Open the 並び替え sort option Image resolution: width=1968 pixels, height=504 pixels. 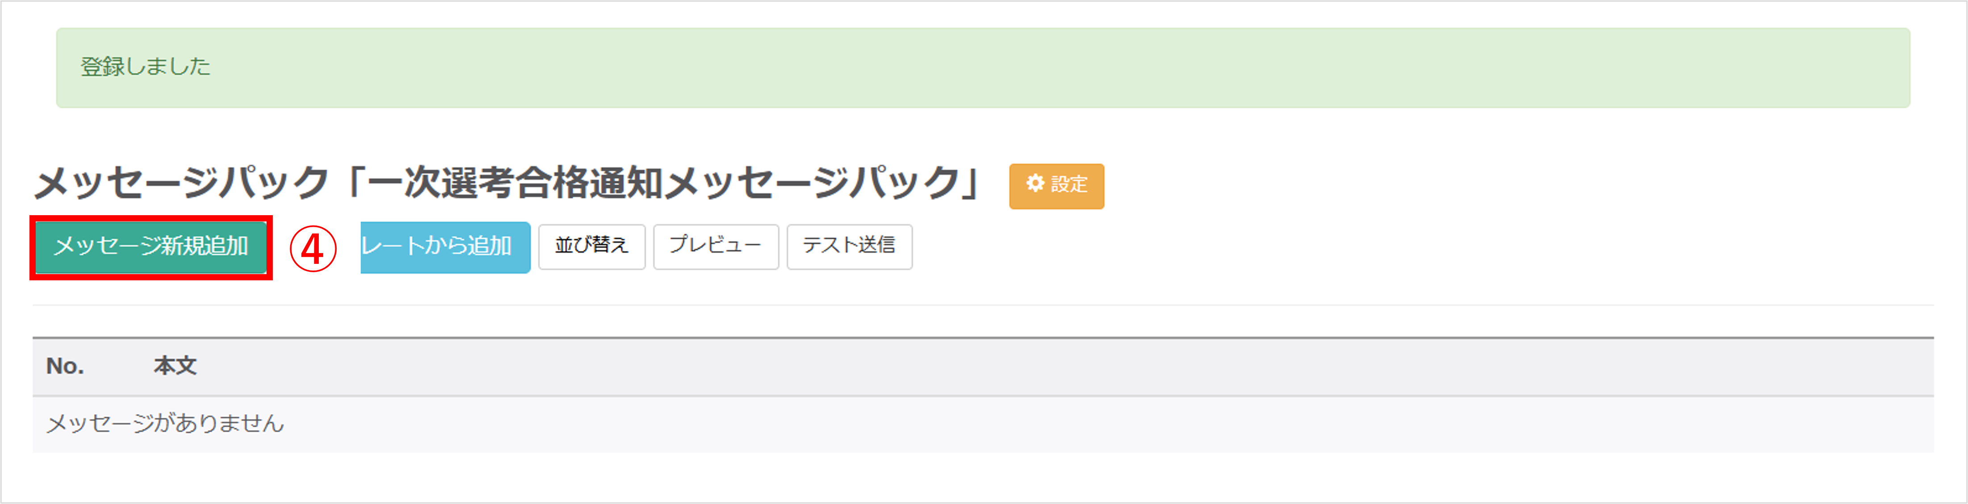[x=591, y=247]
